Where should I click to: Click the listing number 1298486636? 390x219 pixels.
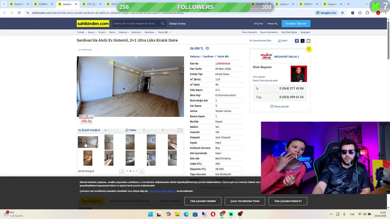click(223, 64)
